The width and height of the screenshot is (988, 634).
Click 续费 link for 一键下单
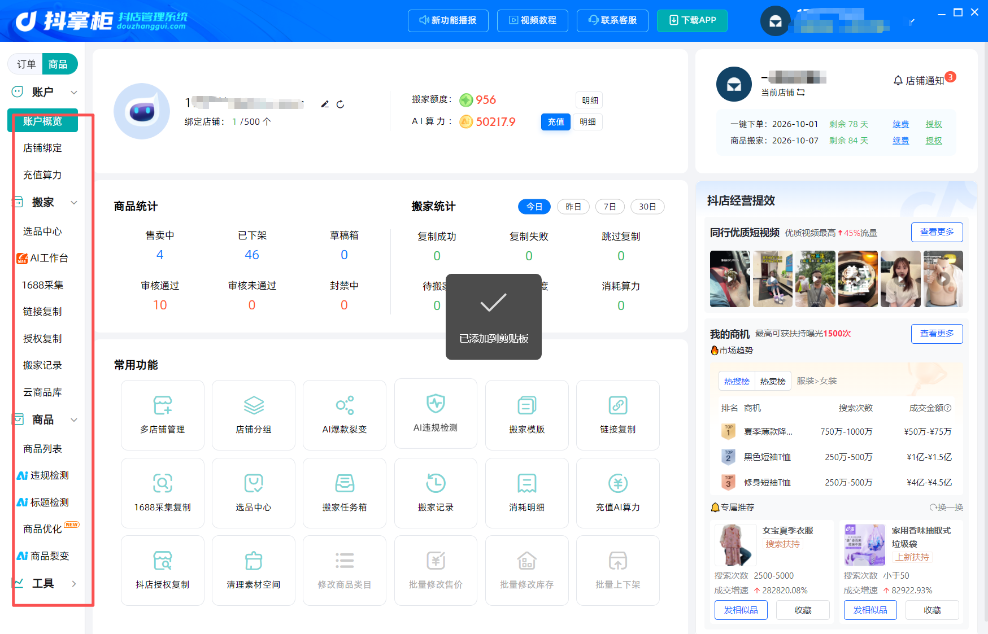click(x=901, y=124)
